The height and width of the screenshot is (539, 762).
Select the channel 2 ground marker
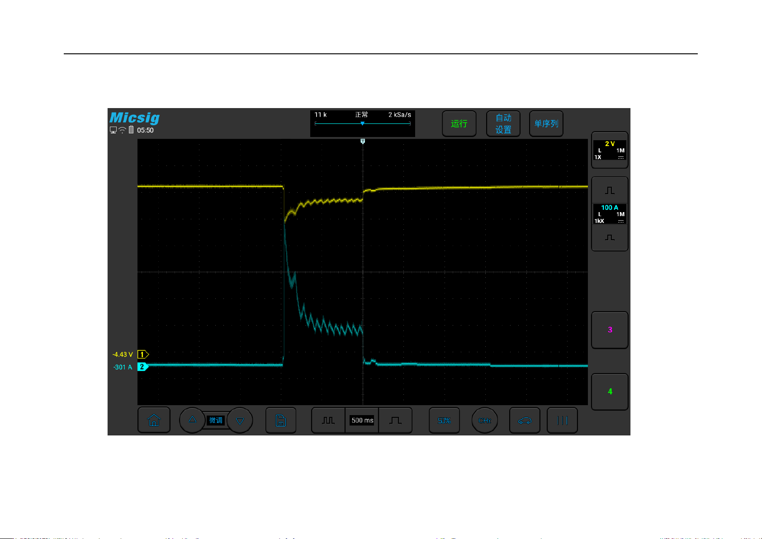click(143, 367)
